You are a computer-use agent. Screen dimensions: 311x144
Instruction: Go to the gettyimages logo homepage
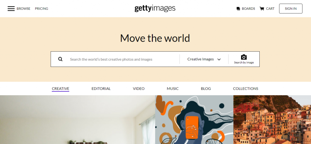pyautogui.click(x=155, y=8)
